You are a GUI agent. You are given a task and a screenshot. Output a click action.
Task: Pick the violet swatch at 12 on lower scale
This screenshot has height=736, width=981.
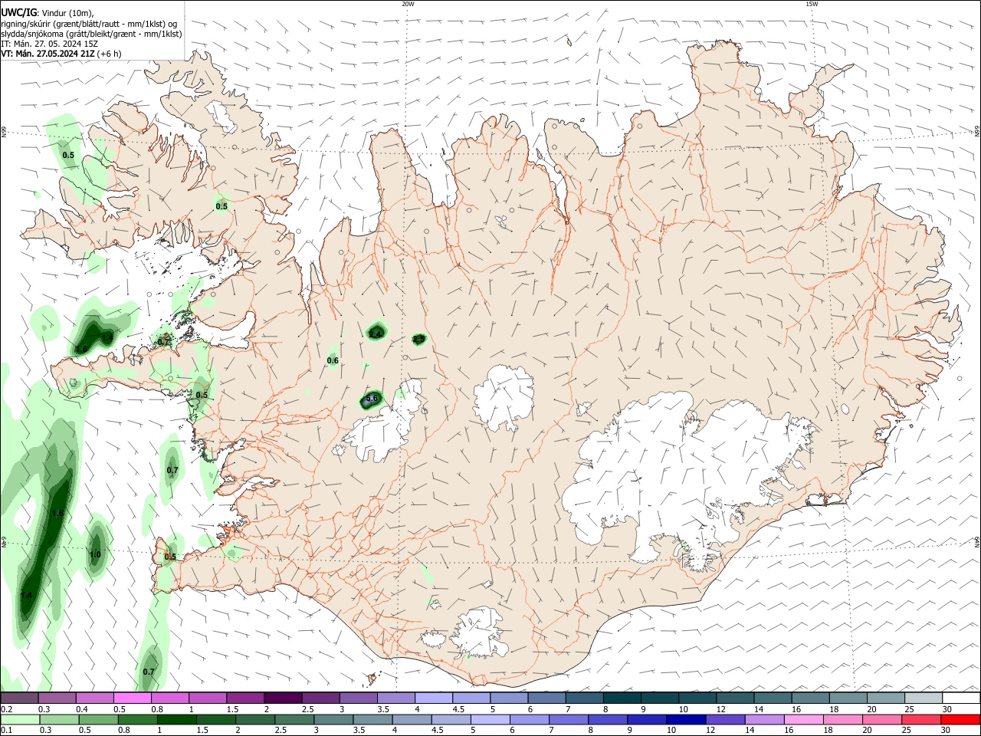725,720
